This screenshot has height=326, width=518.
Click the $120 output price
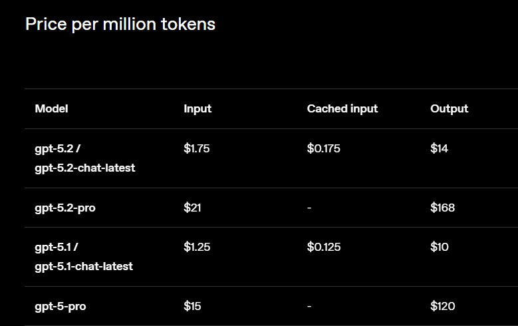pos(443,306)
